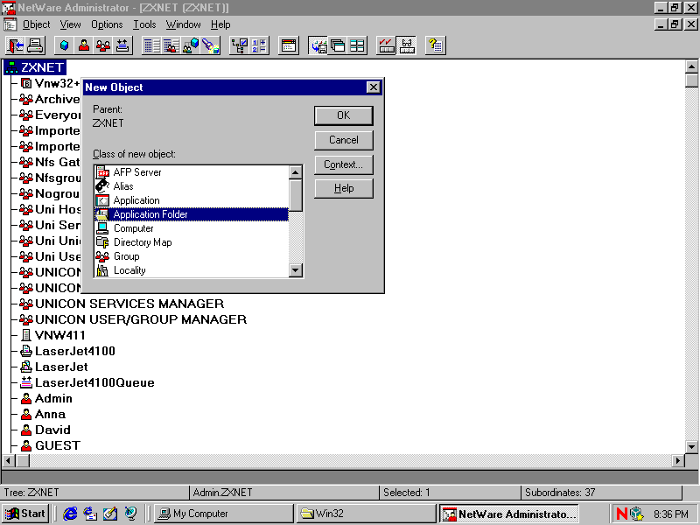
Task: Click class list scroll up arrow
Action: (296, 172)
